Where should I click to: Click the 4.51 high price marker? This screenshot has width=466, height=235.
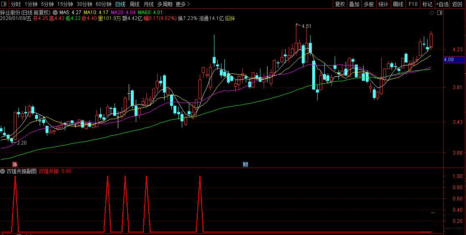pyautogui.click(x=306, y=26)
